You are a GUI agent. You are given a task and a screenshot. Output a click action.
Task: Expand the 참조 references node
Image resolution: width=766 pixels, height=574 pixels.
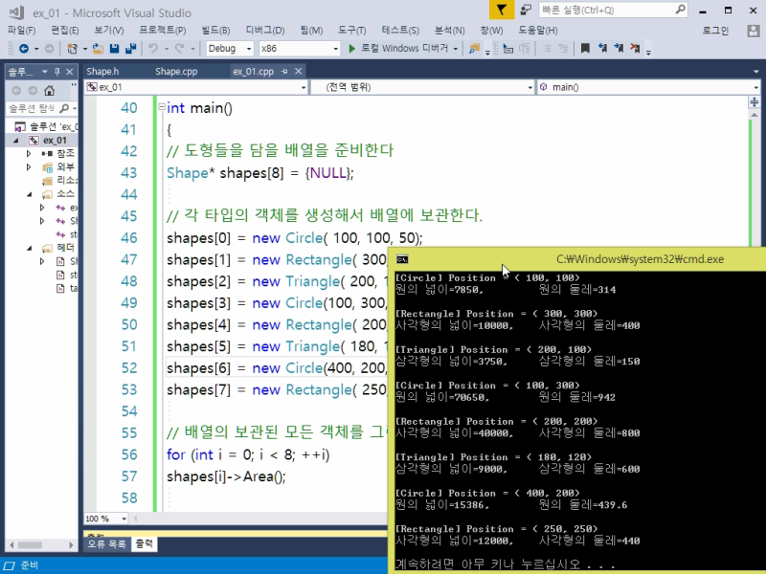(29, 154)
